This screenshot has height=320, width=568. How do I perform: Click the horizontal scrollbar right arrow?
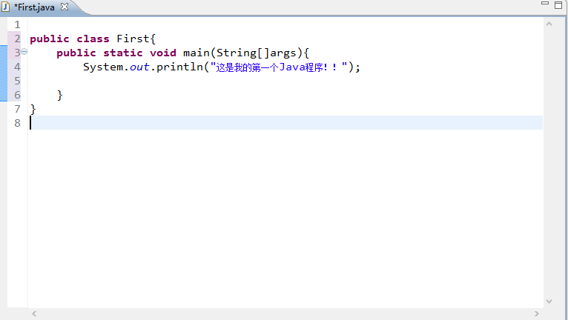coord(537,314)
